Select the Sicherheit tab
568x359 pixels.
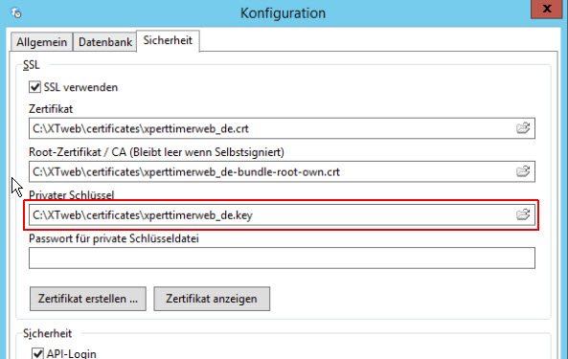click(x=168, y=40)
